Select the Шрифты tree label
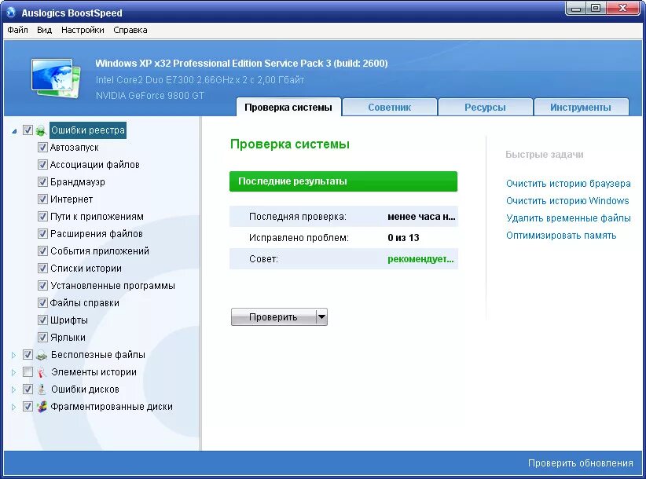The width and height of the screenshot is (646, 479). pos(69,320)
